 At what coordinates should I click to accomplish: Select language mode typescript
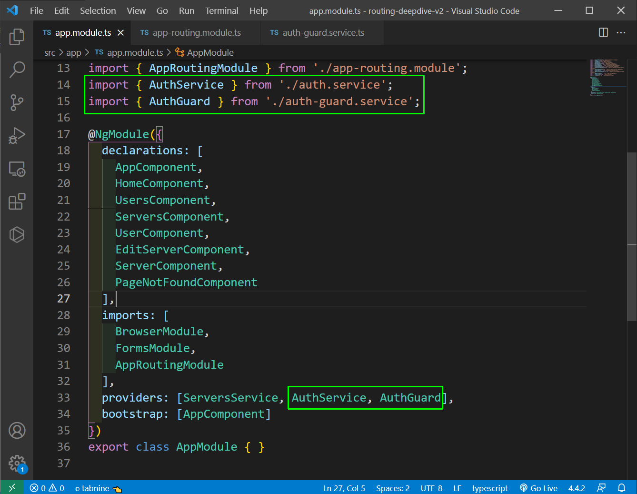pos(490,488)
